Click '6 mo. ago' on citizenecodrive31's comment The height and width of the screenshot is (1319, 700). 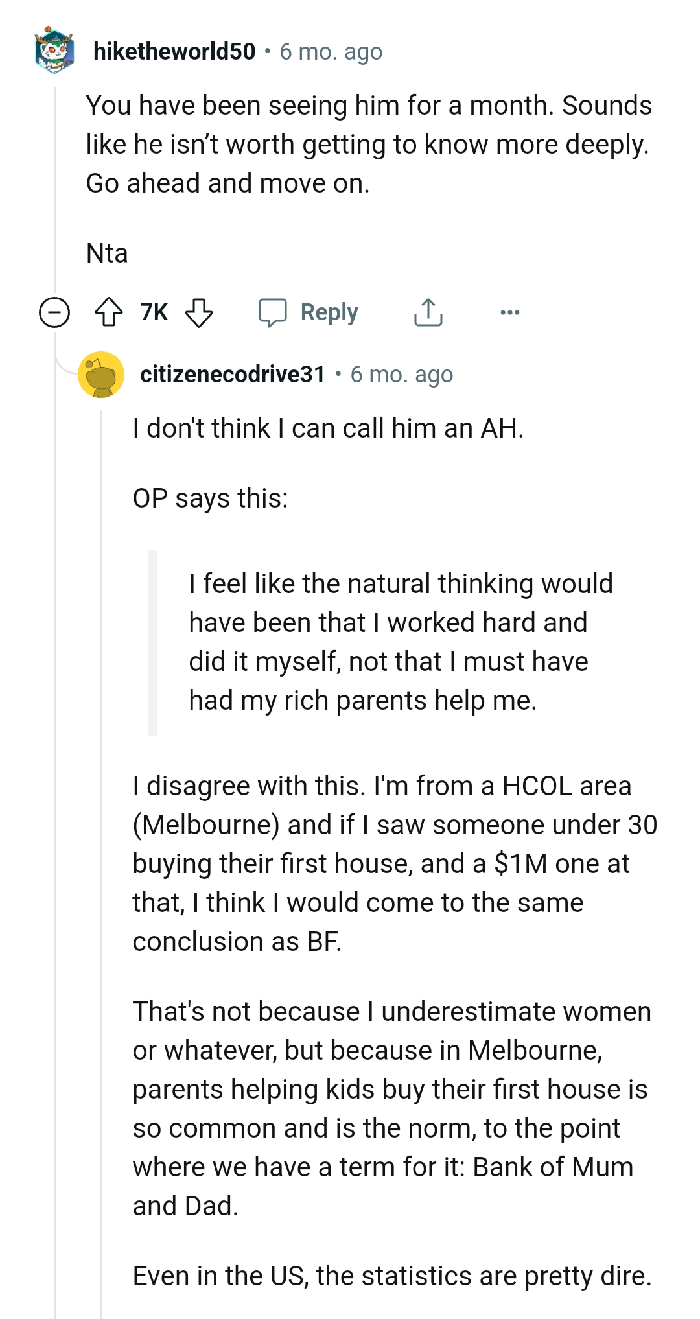click(402, 375)
